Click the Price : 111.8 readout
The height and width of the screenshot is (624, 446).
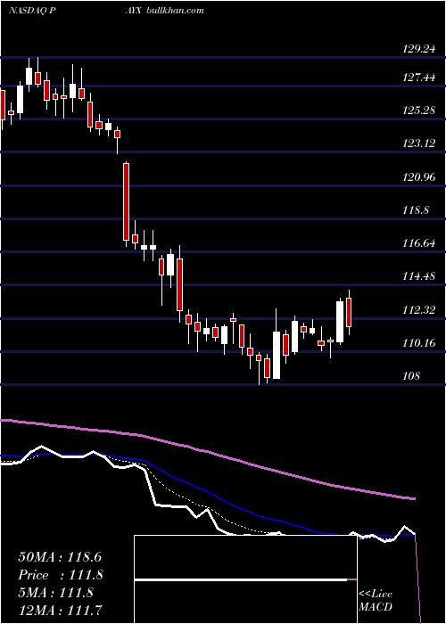tap(61, 575)
